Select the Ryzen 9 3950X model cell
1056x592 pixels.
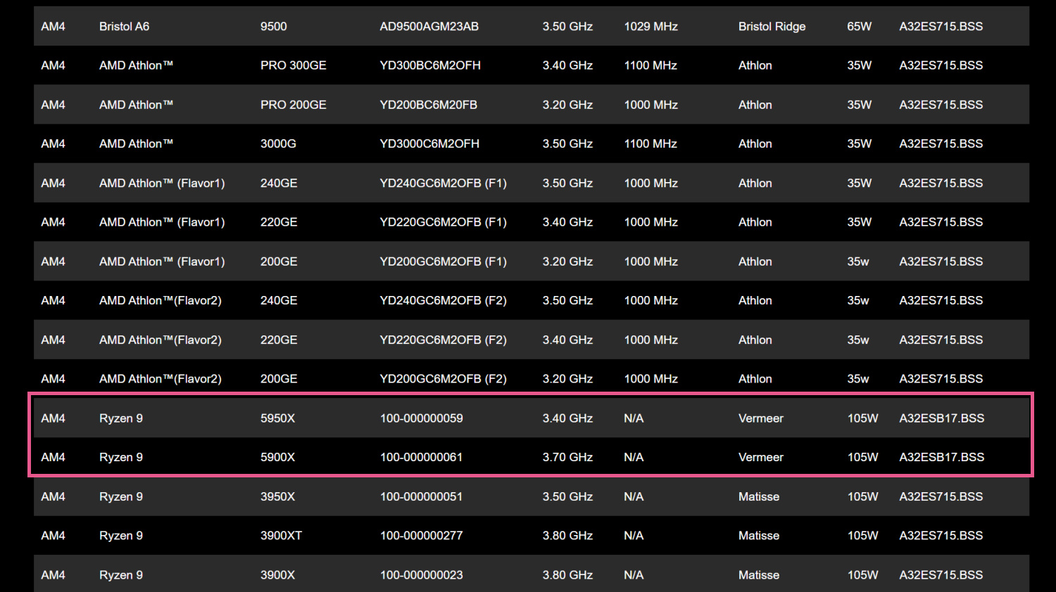(x=277, y=496)
